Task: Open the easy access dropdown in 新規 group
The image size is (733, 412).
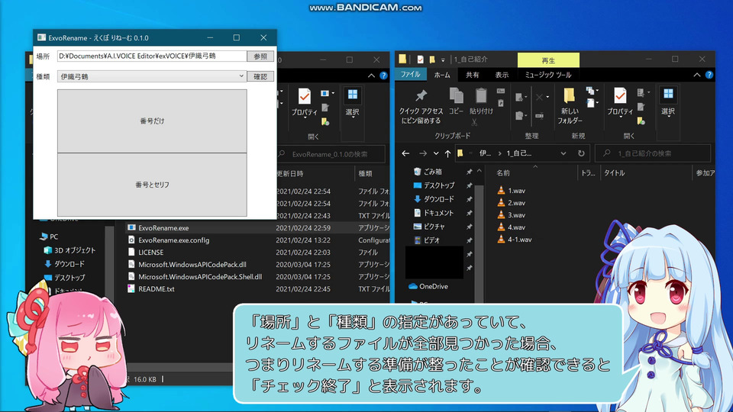Action: point(592,102)
